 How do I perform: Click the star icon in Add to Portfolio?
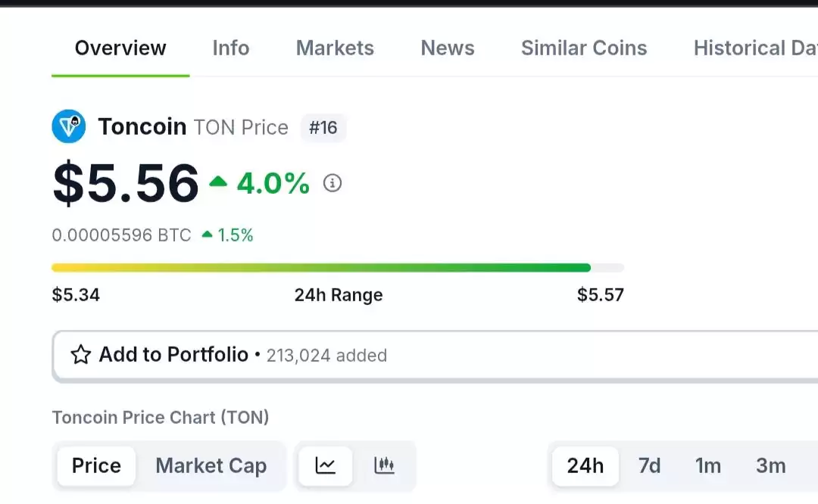[x=81, y=354]
